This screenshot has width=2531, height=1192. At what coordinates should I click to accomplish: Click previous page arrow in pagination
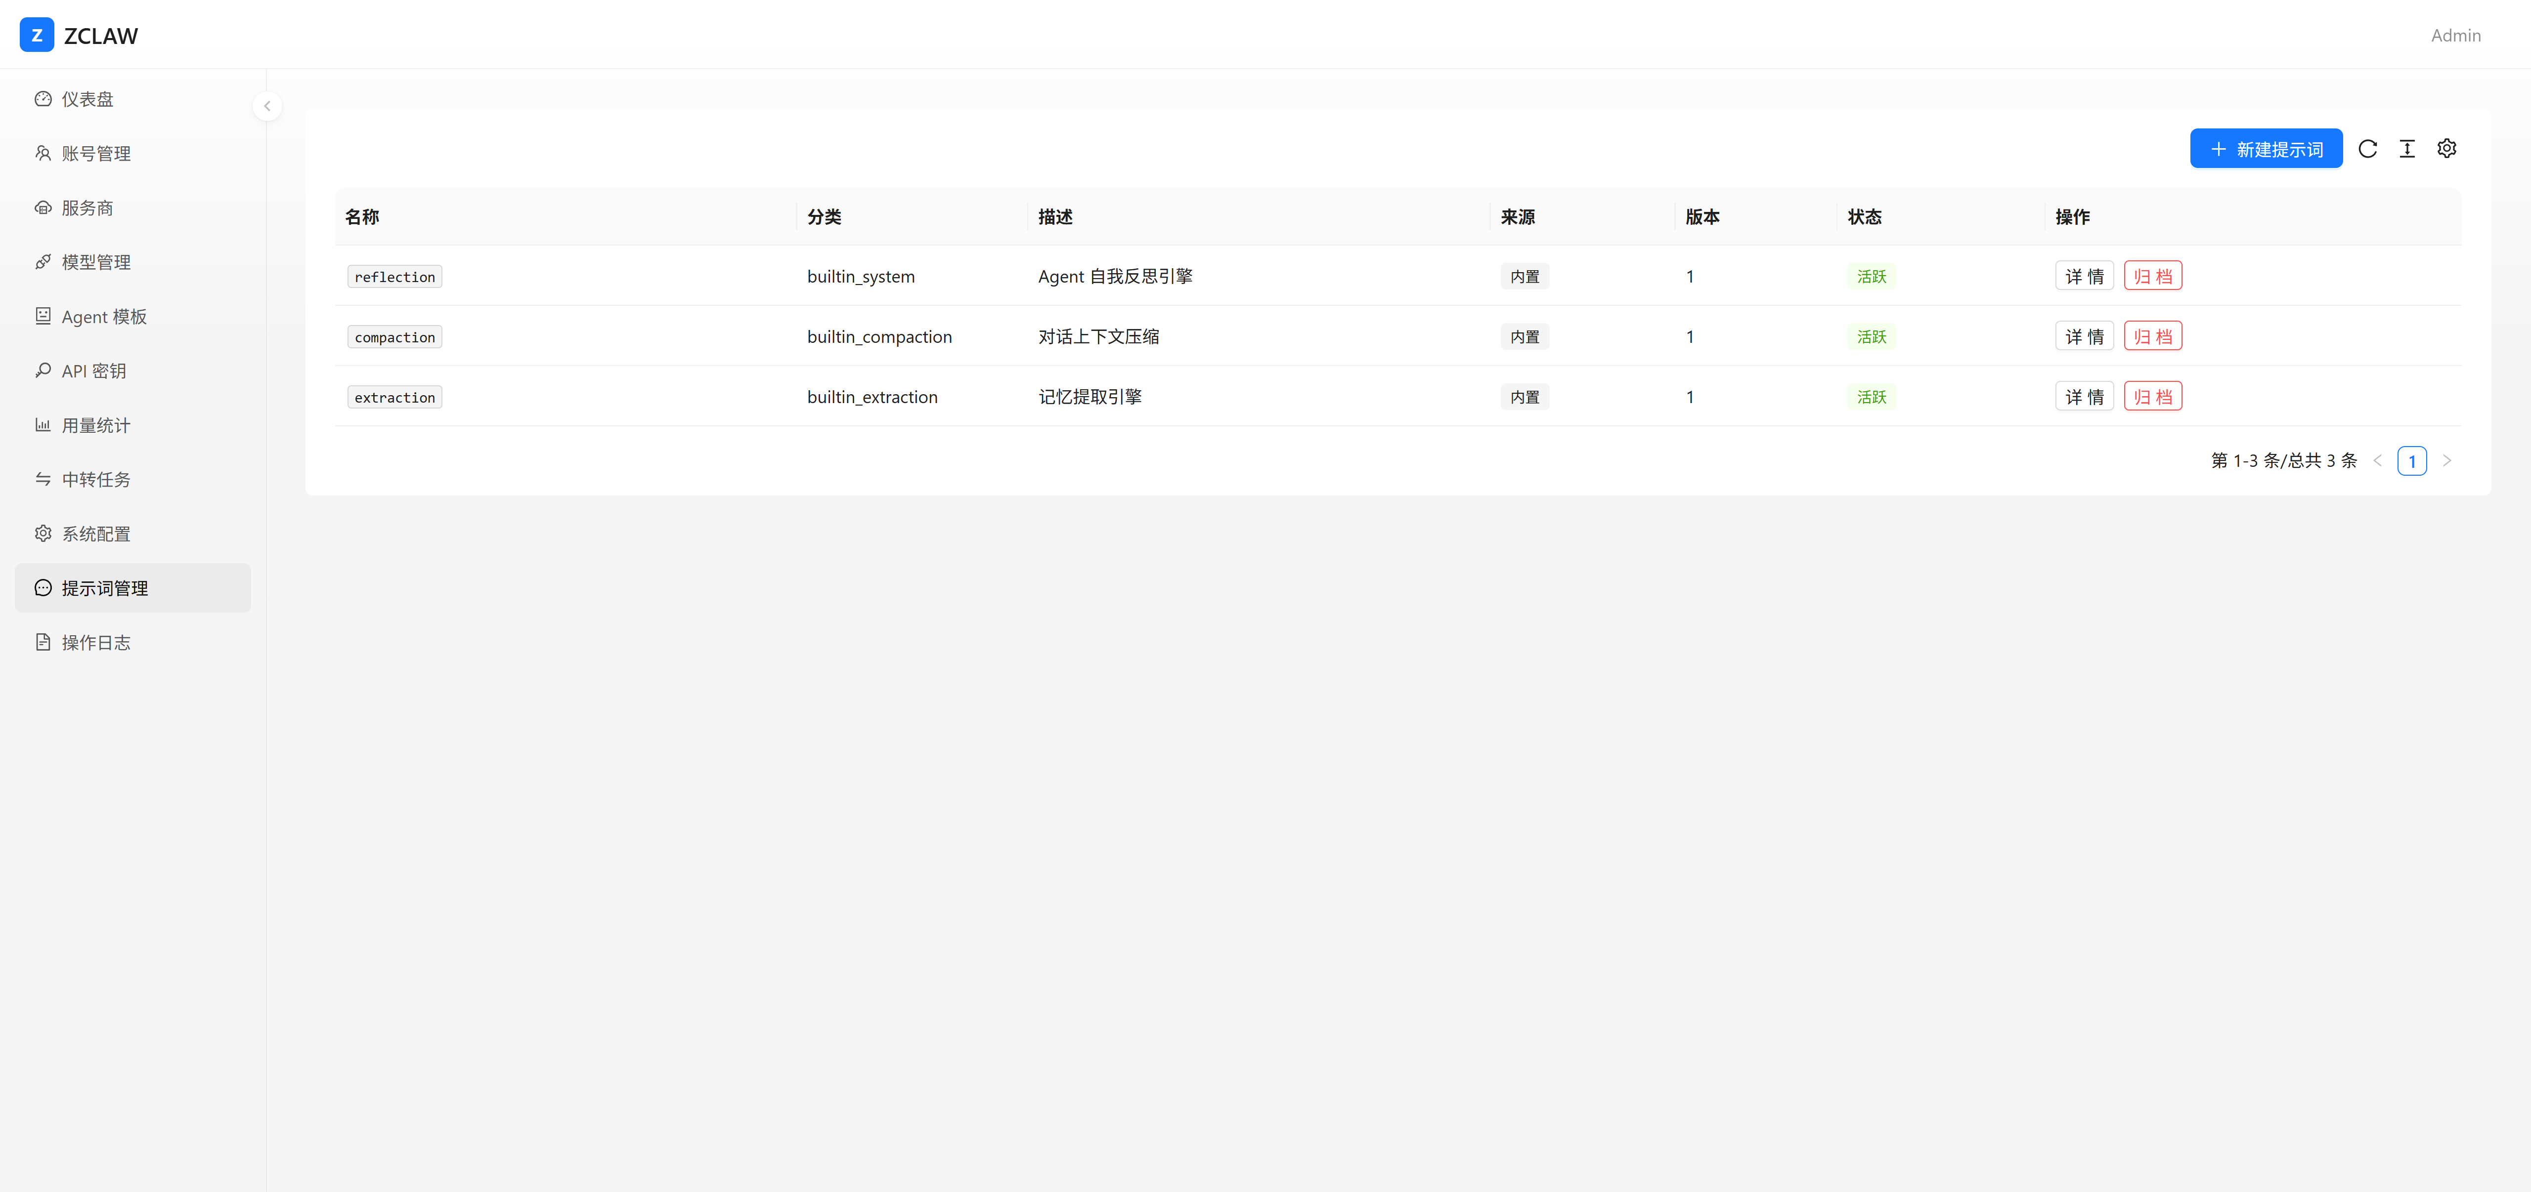[x=2377, y=460]
